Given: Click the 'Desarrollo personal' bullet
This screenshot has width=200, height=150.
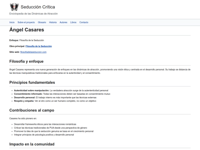Looking at the screenshot, I should [x=55, y=97].
